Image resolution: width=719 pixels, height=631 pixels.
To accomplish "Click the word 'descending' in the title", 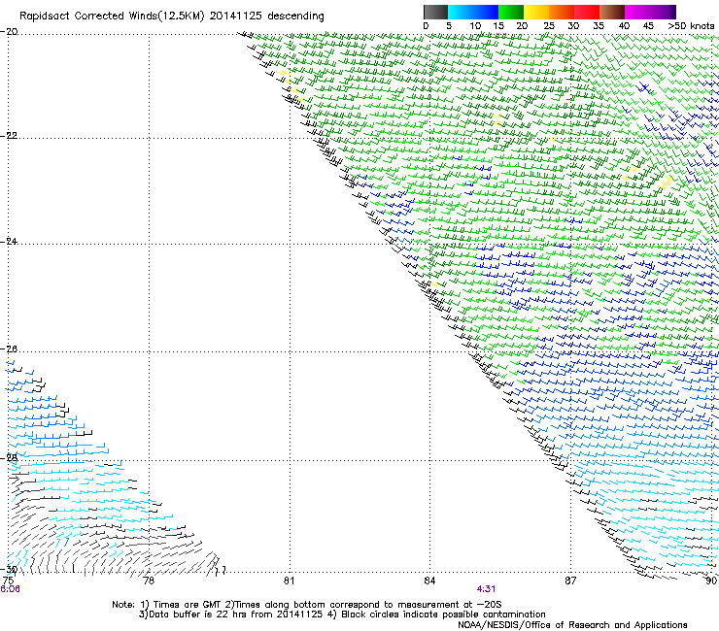I will (x=295, y=17).
